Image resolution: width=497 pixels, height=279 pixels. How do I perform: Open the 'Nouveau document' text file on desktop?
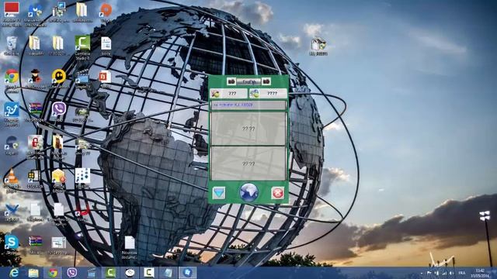[130, 243]
